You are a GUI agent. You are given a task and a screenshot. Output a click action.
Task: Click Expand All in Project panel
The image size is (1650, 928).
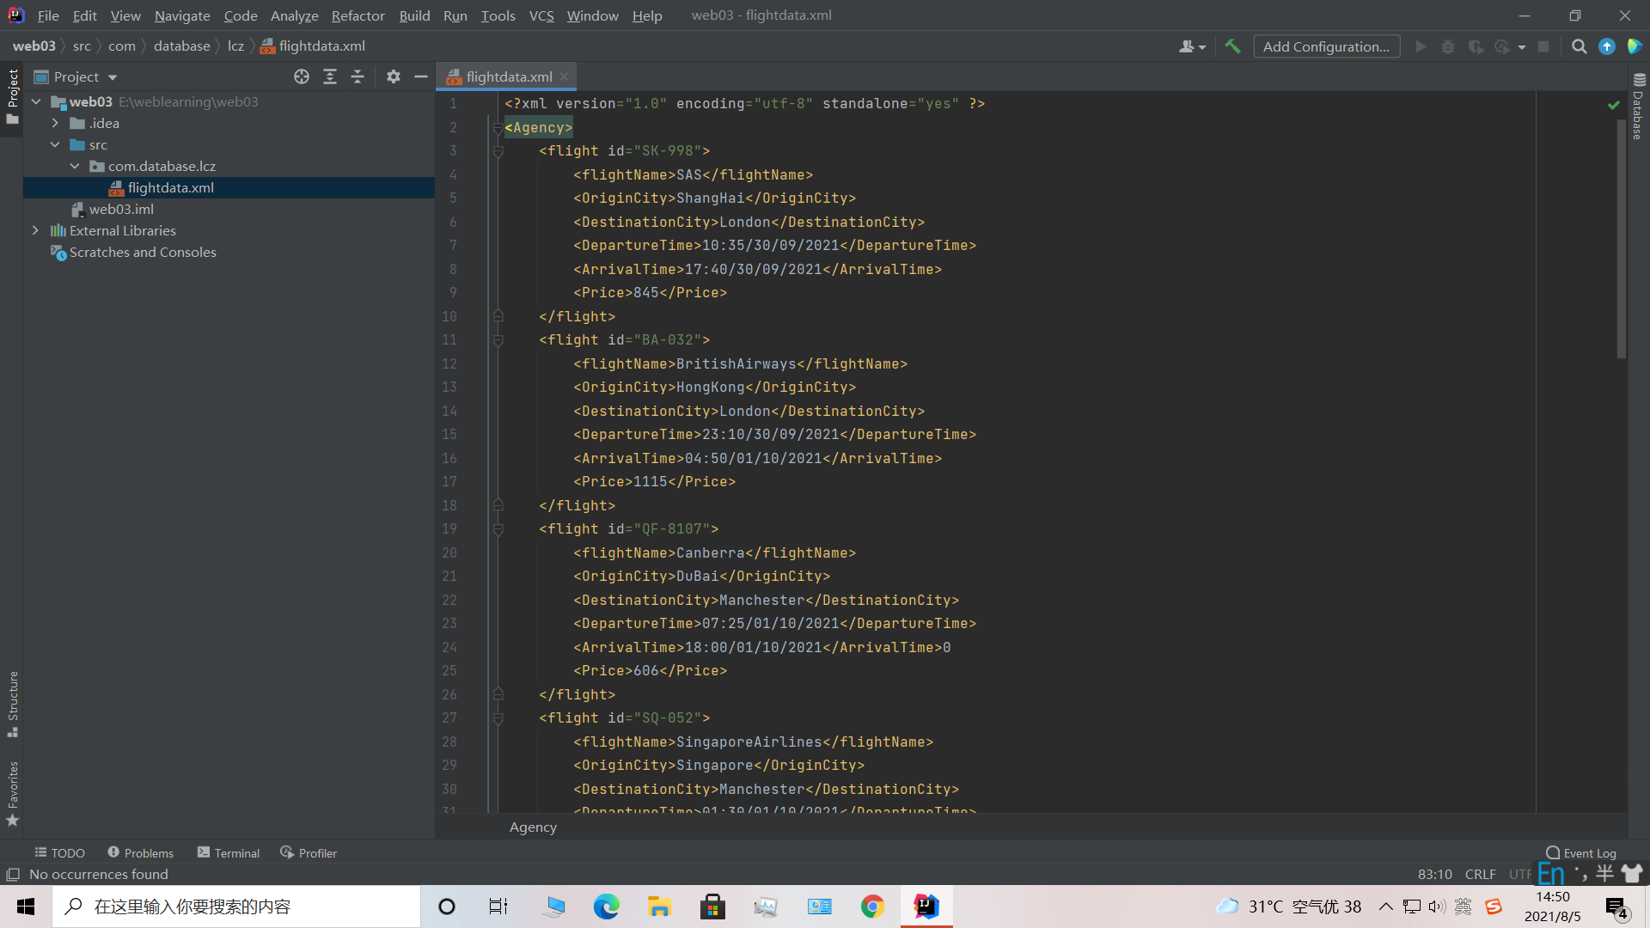329,76
